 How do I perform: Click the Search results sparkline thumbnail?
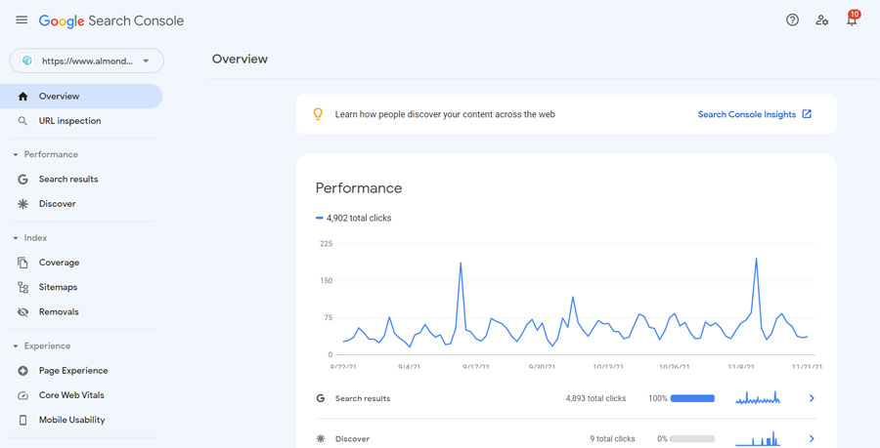click(758, 397)
